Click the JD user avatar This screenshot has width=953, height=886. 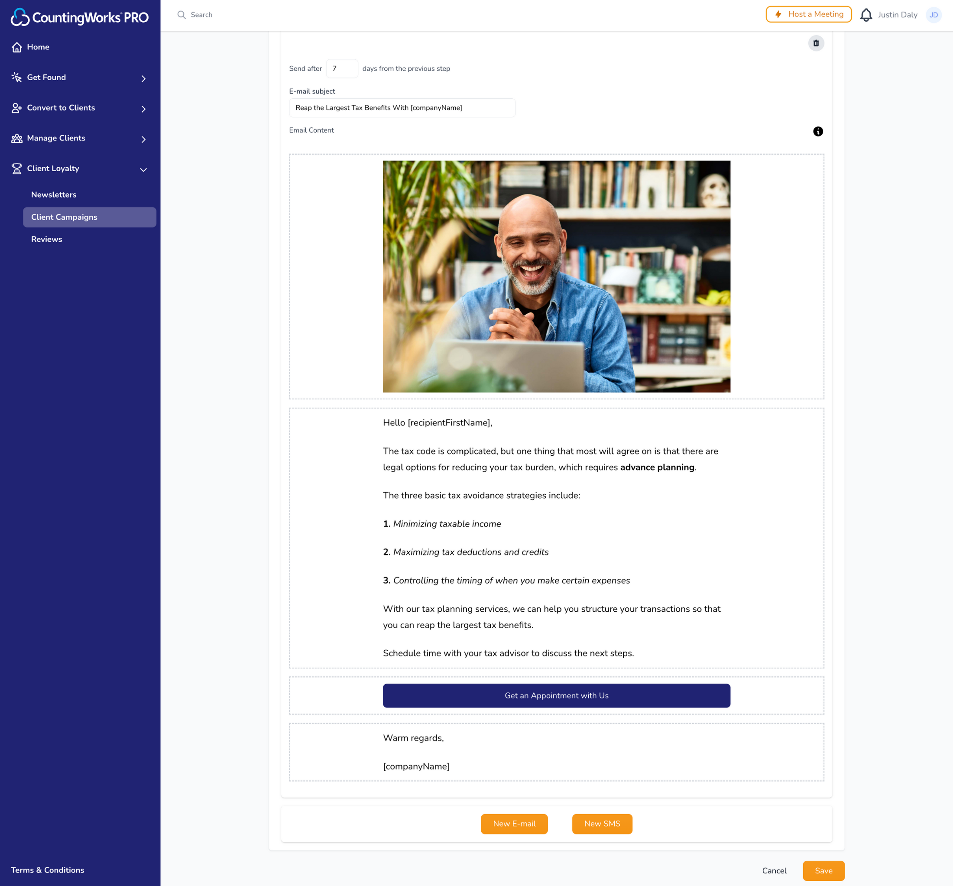934,15
